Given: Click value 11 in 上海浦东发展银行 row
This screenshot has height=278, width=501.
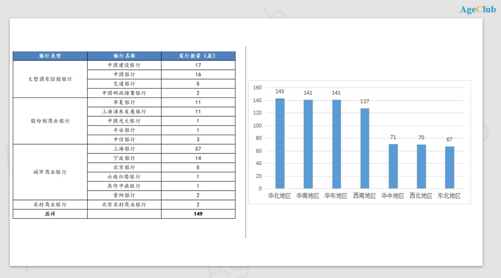Looking at the screenshot, I should pos(198,111).
